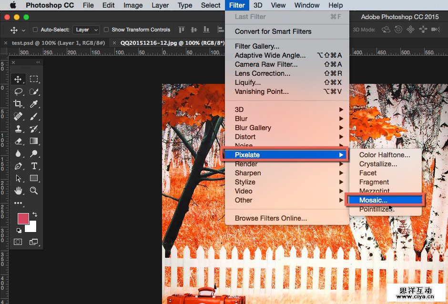Viewport: 448px width, 304px height.
Task: Pick the Eyedropper tool
Action: coord(34,104)
